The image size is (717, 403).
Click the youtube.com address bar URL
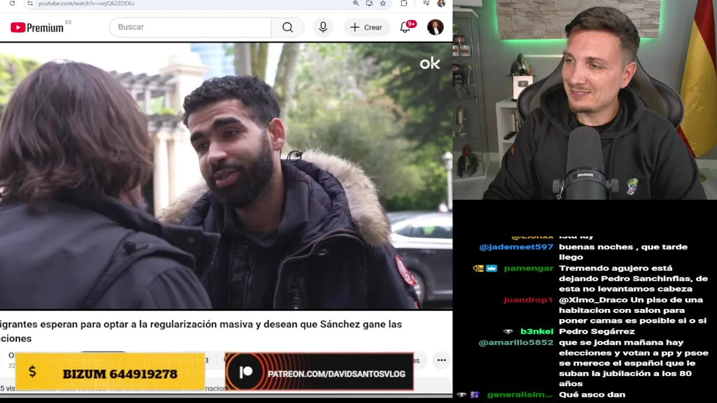[x=86, y=3]
